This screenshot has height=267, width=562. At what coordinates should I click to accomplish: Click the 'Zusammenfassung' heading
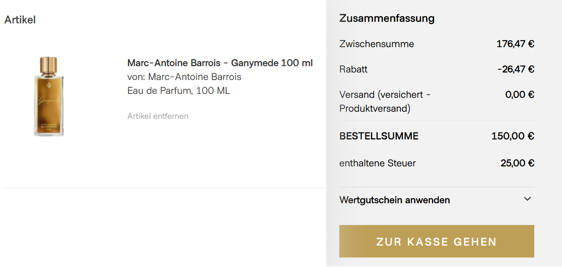pyautogui.click(x=387, y=18)
